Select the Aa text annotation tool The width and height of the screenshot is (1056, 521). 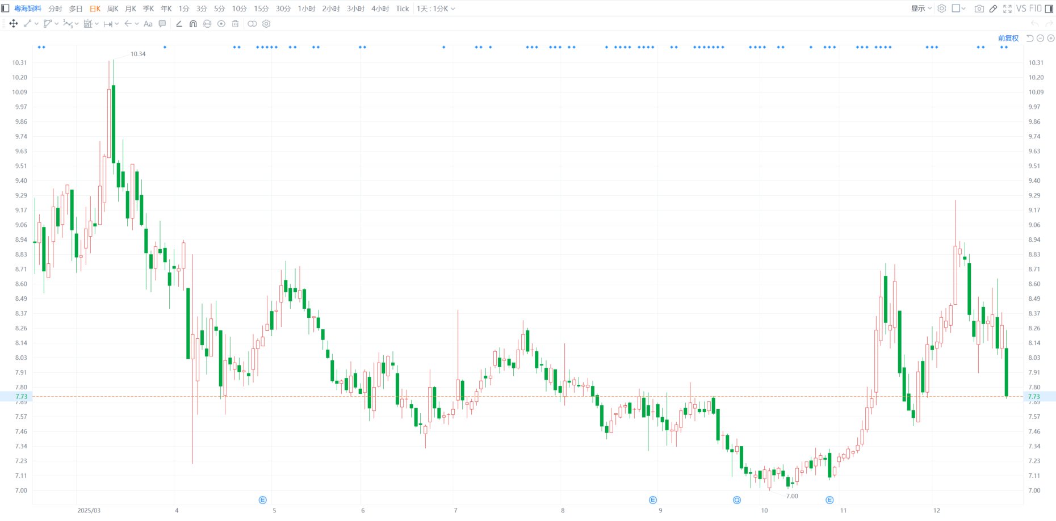(148, 24)
